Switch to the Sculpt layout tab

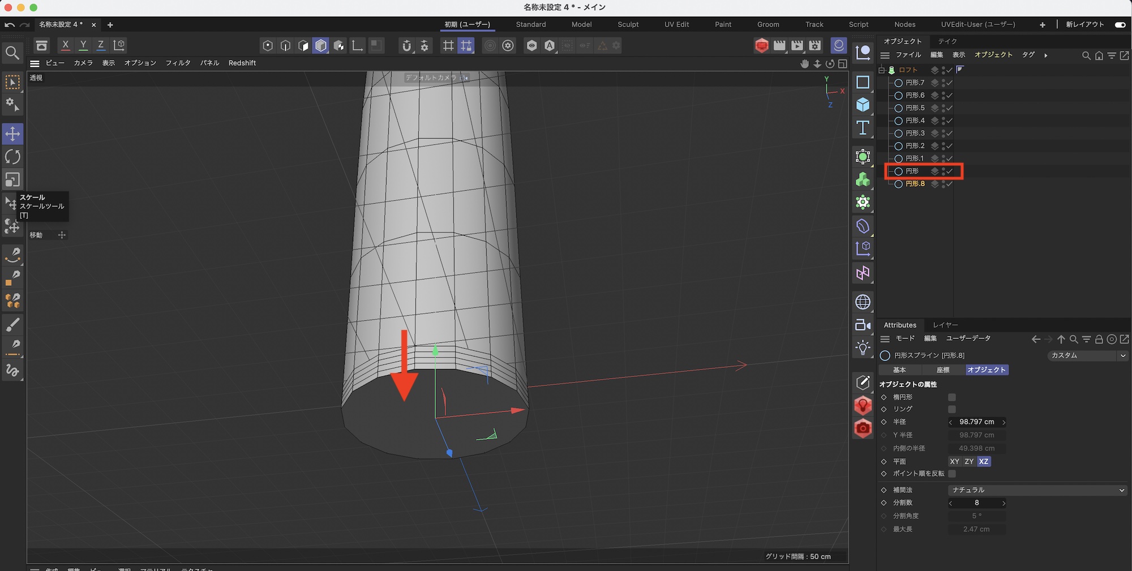pyautogui.click(x=628, y=25)
